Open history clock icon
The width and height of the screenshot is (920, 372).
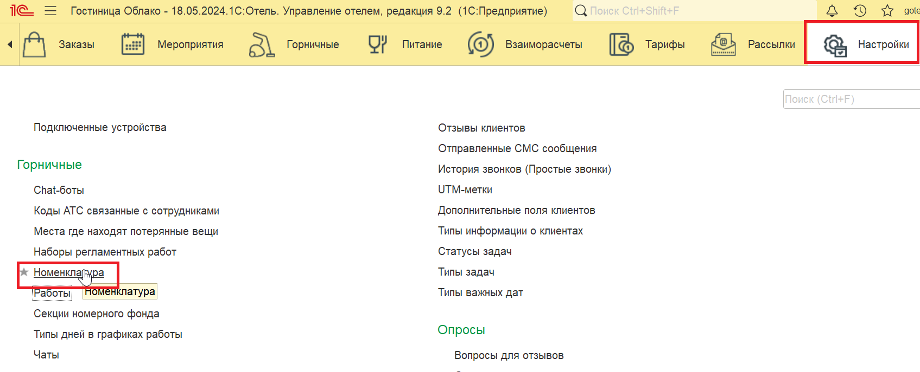point(860,11)
